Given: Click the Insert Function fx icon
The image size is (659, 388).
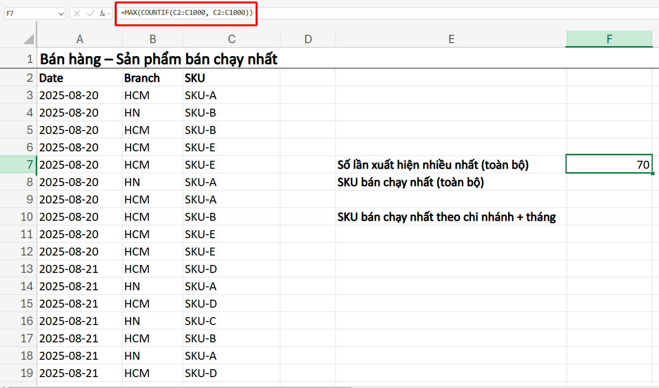Looking at the screenshot, I should [101, 13].
